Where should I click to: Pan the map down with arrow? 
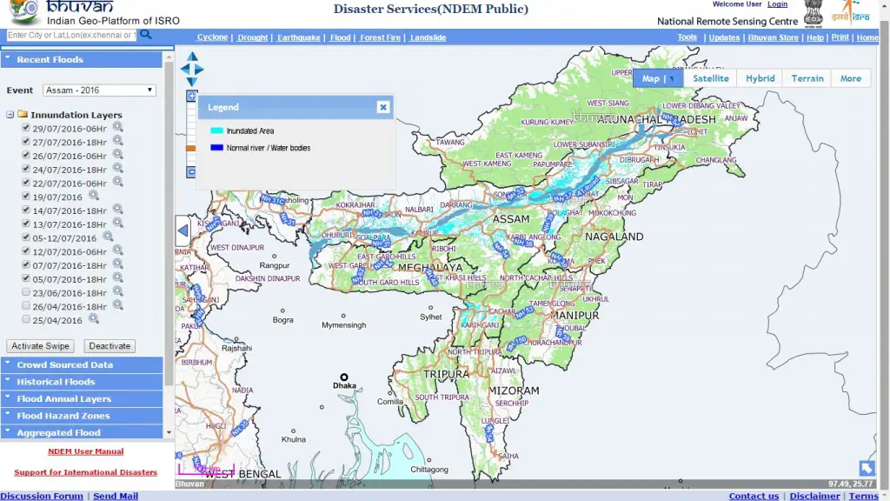coord(192,82)
